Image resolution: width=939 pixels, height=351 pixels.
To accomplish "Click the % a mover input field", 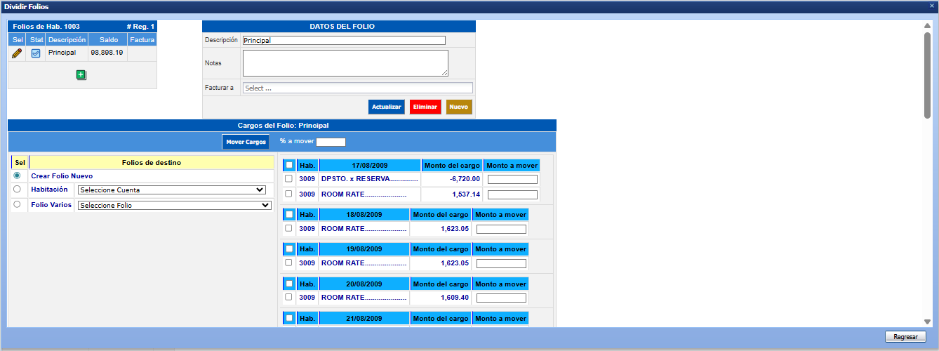I will tap(331, 142).
